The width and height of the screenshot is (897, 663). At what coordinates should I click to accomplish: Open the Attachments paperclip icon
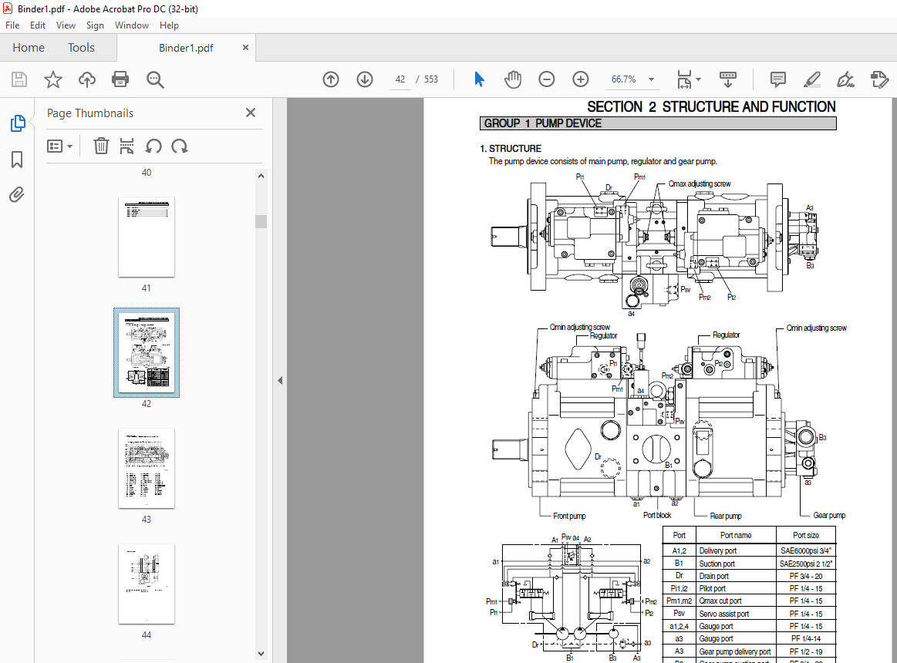tap(17, 195)
